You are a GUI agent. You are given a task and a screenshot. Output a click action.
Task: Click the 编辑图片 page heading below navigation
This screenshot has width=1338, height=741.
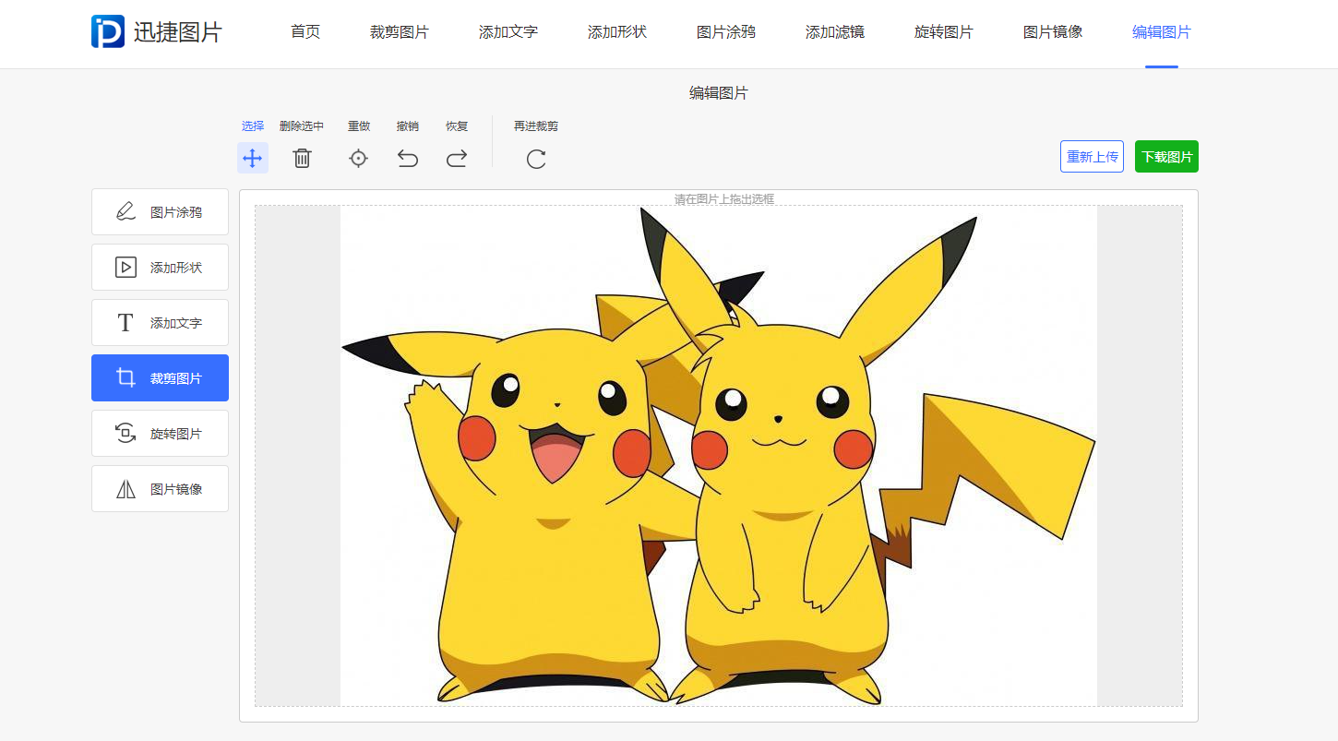[719, 93]
